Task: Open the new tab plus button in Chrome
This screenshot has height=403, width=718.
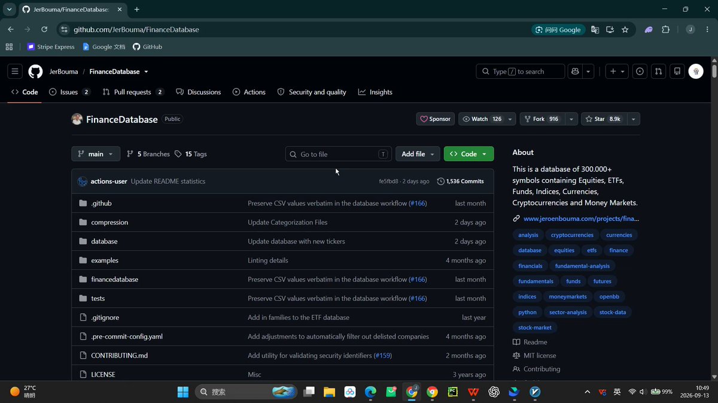Action: click(x=137, y=10)
